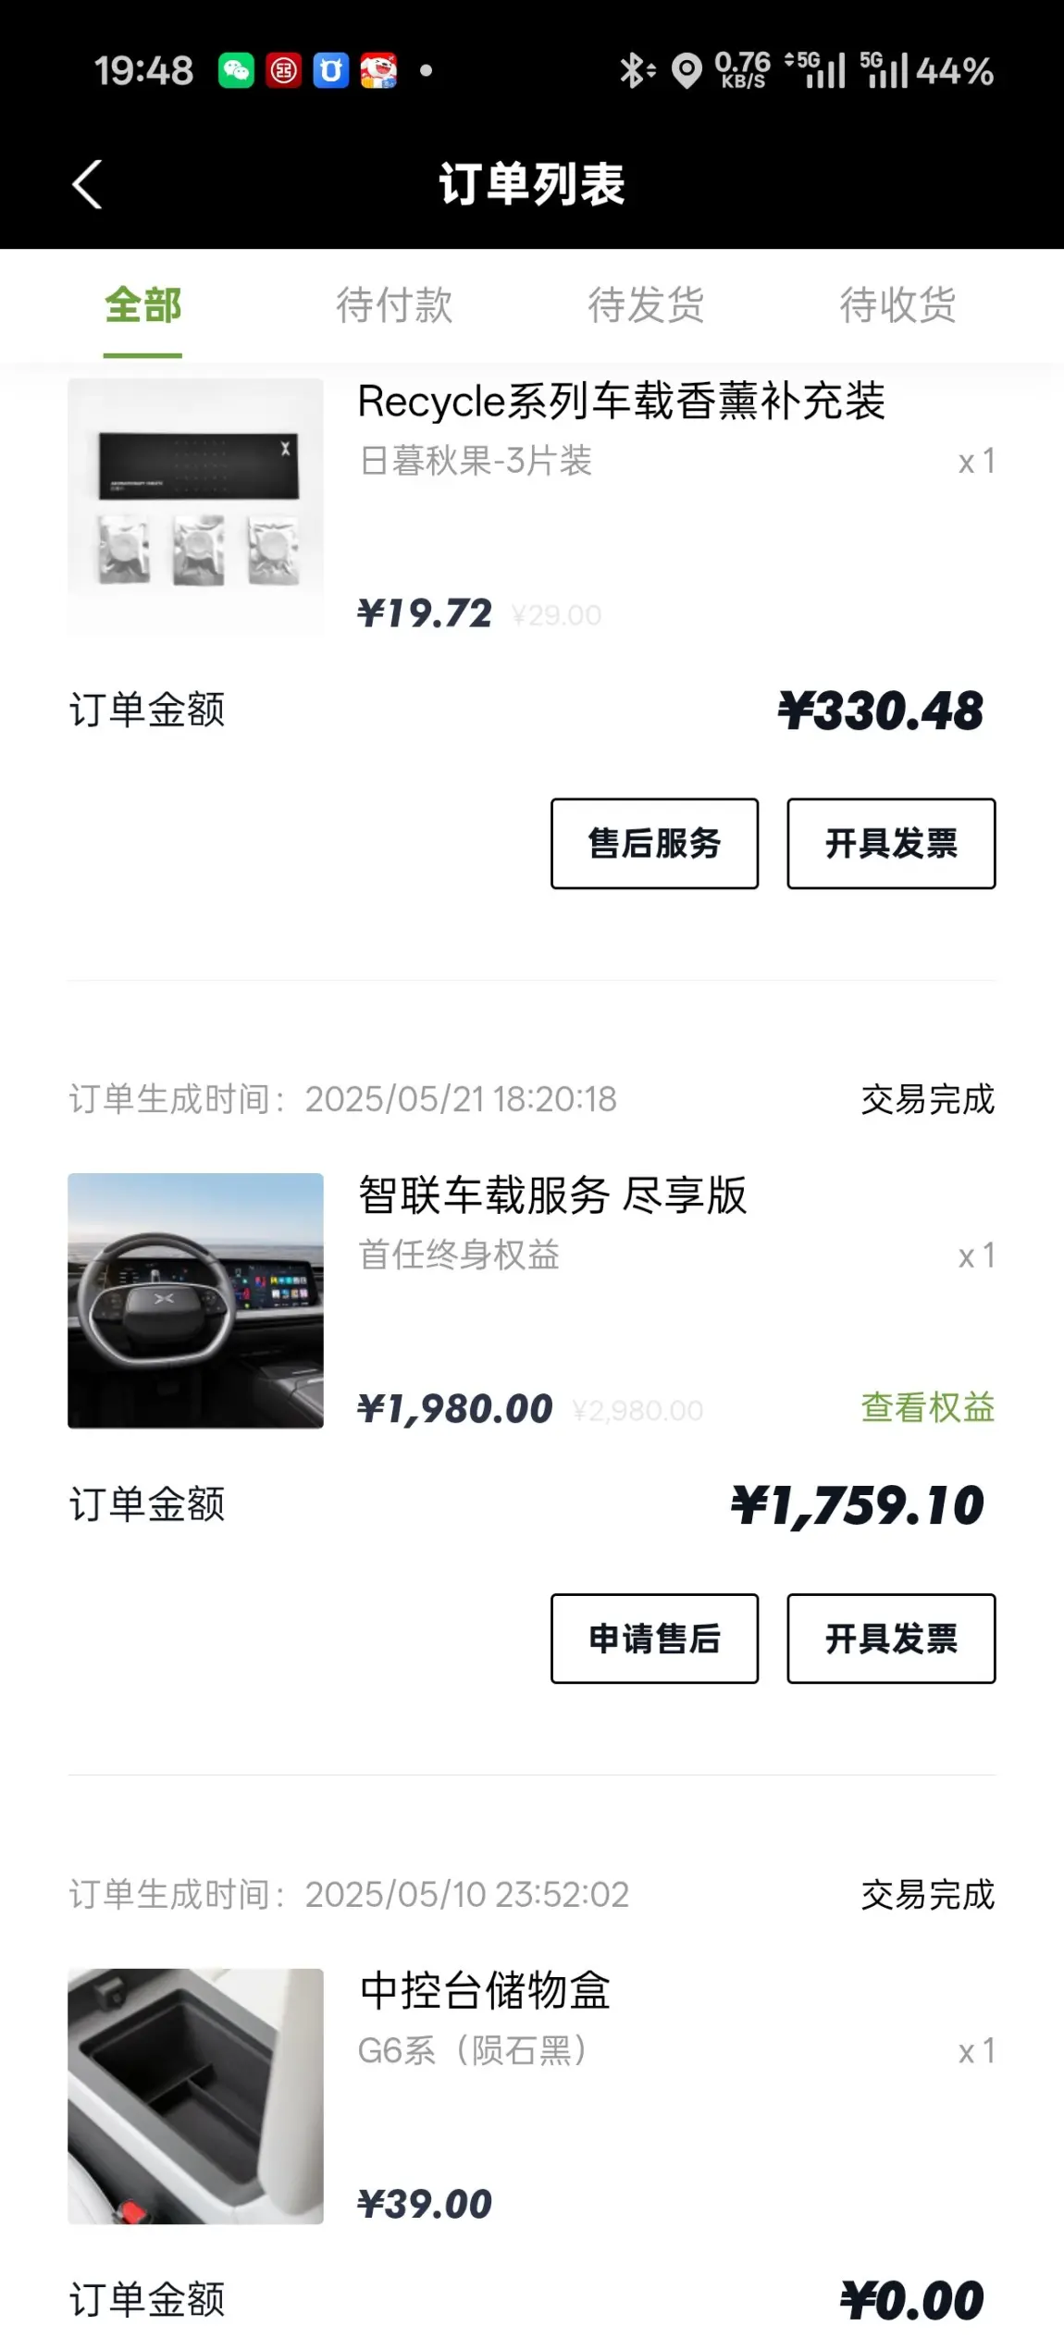Screen dimensions: 1064x2338
Task: Tap 售后服务 for the ¥330.48 order
Action: (x=654, y=844)
